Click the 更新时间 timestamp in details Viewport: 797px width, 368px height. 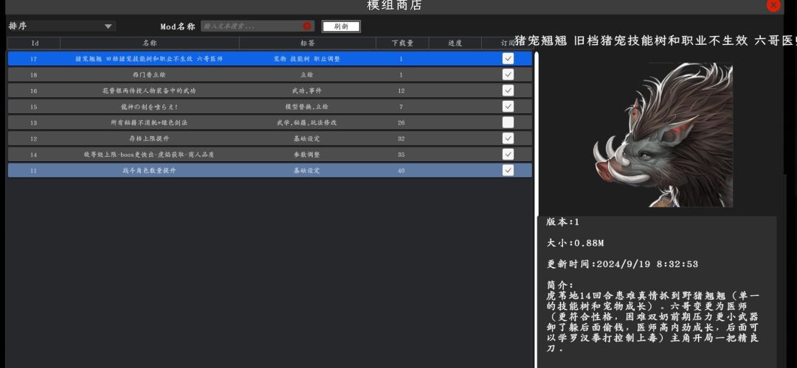622,264
